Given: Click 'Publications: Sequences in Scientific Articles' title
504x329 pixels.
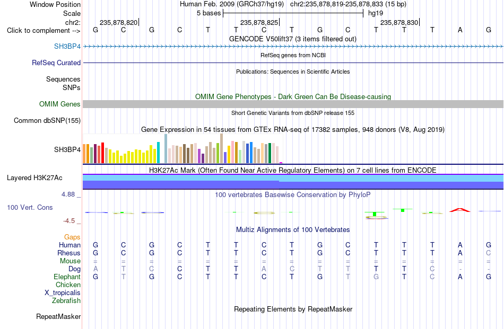Looking at the screenshot, I should pos(293,72).
